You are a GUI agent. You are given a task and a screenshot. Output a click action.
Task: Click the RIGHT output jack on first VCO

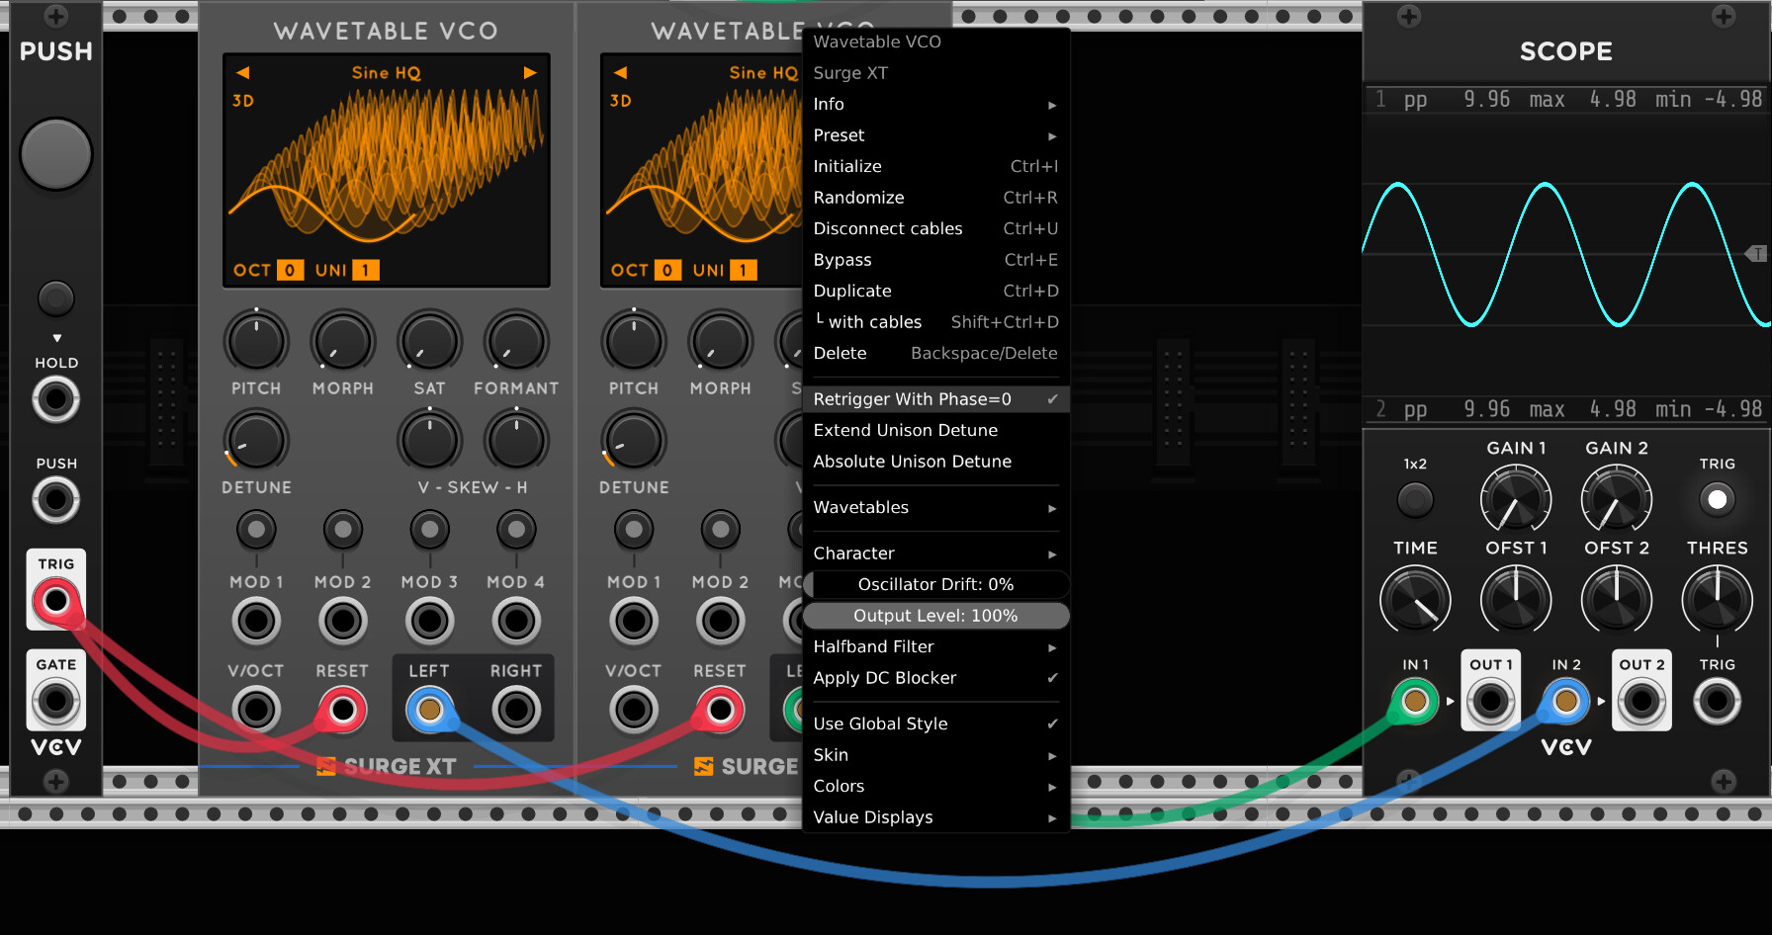[516, 710]
